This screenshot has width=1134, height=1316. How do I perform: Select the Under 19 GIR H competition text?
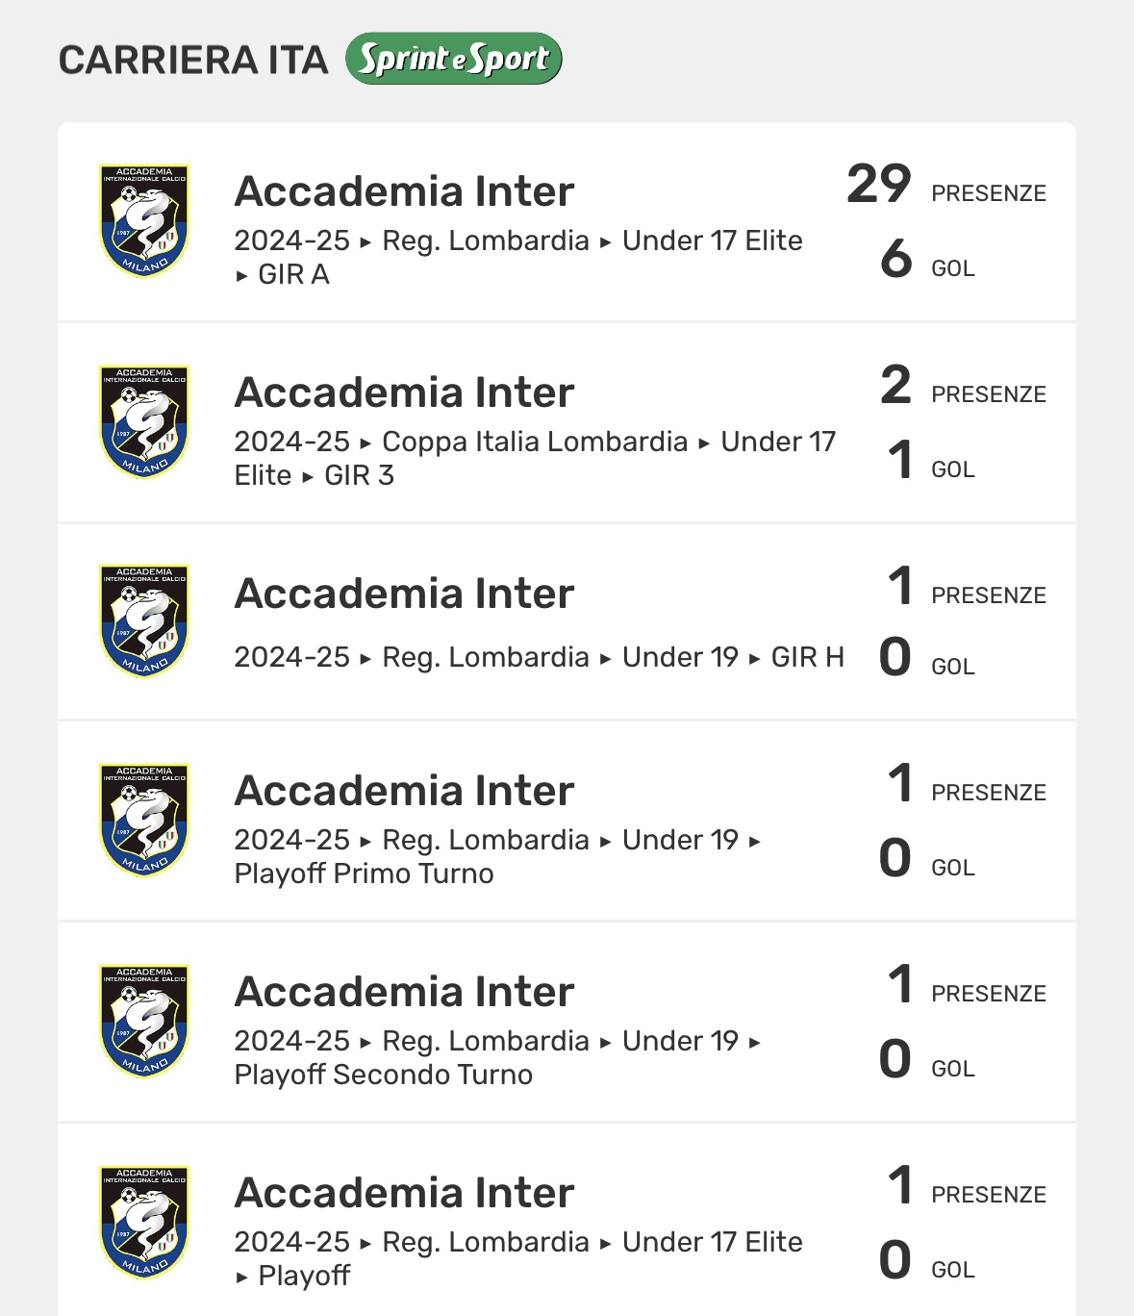pos(539,657)
